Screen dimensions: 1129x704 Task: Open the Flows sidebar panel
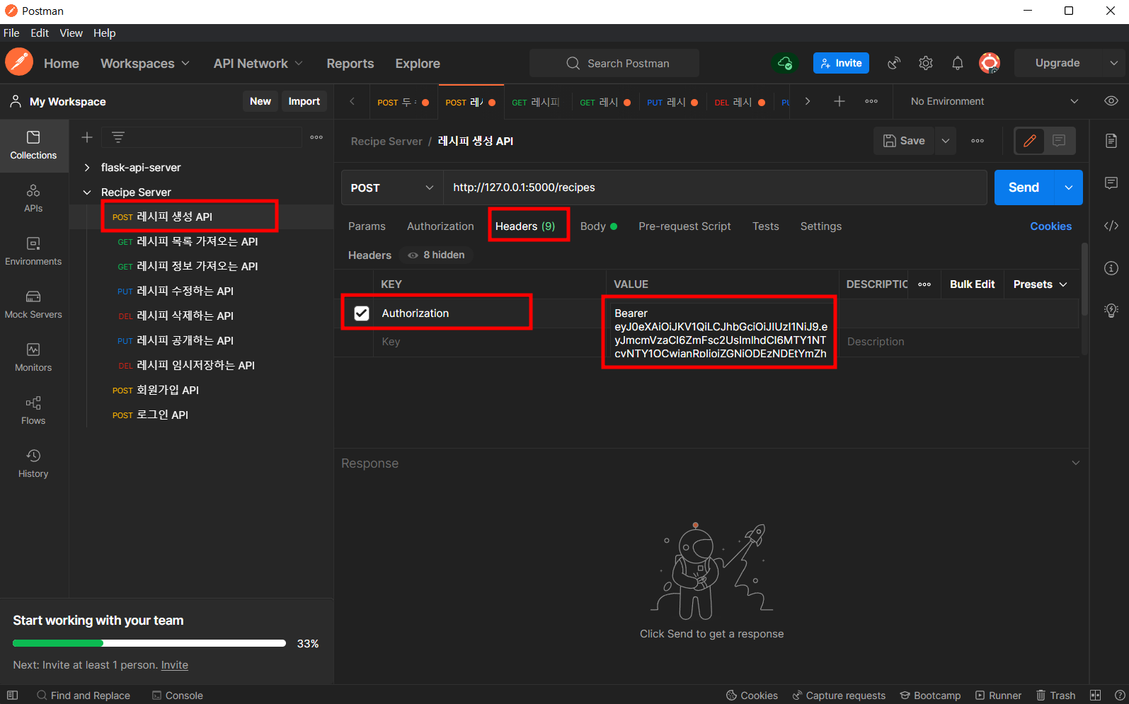[x=33, y=410]
